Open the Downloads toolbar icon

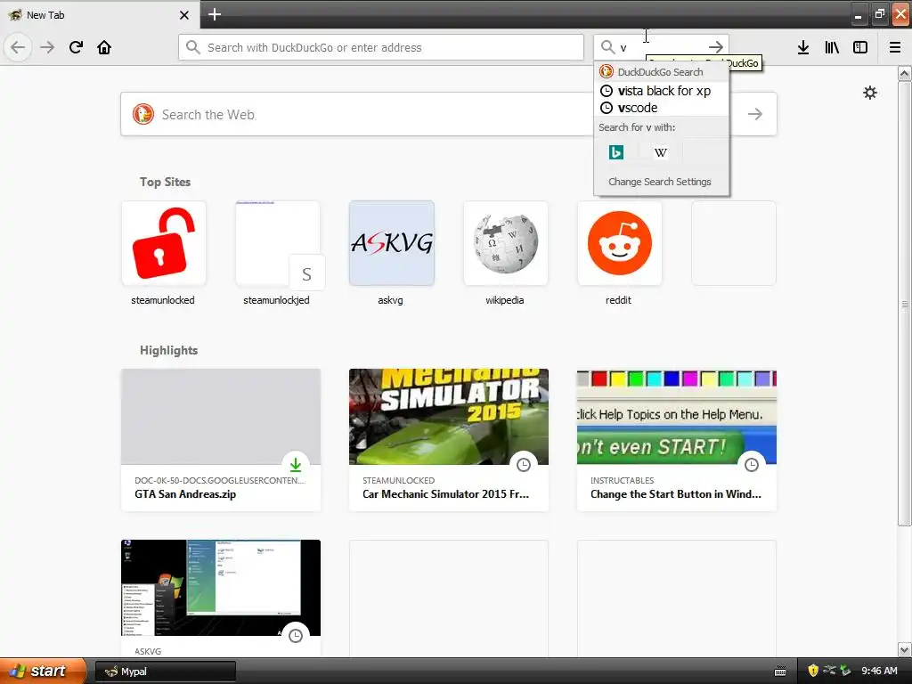point(803,47)
